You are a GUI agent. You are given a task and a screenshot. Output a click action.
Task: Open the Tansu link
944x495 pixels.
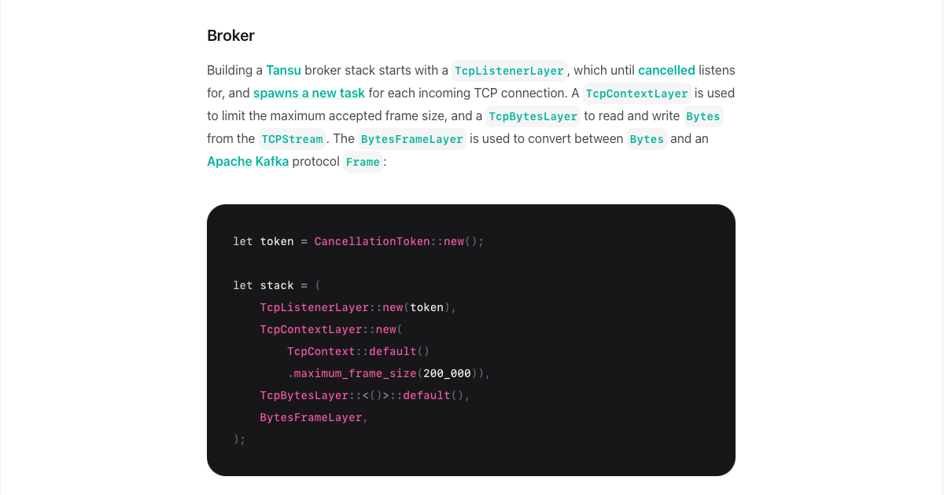pos(283,70)
